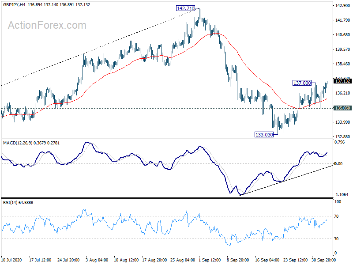The height and width of the screenshot is (265, 353).
Task: Click the 132.880 price axis value
Action: pyautogui.click(x=343, y=137)
